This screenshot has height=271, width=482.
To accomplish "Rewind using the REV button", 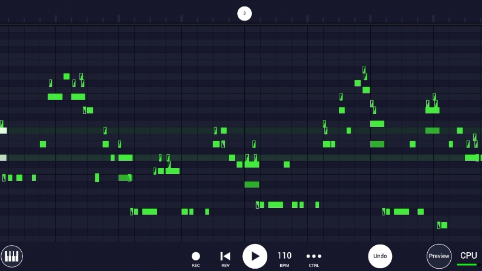I will click(225, 259).
